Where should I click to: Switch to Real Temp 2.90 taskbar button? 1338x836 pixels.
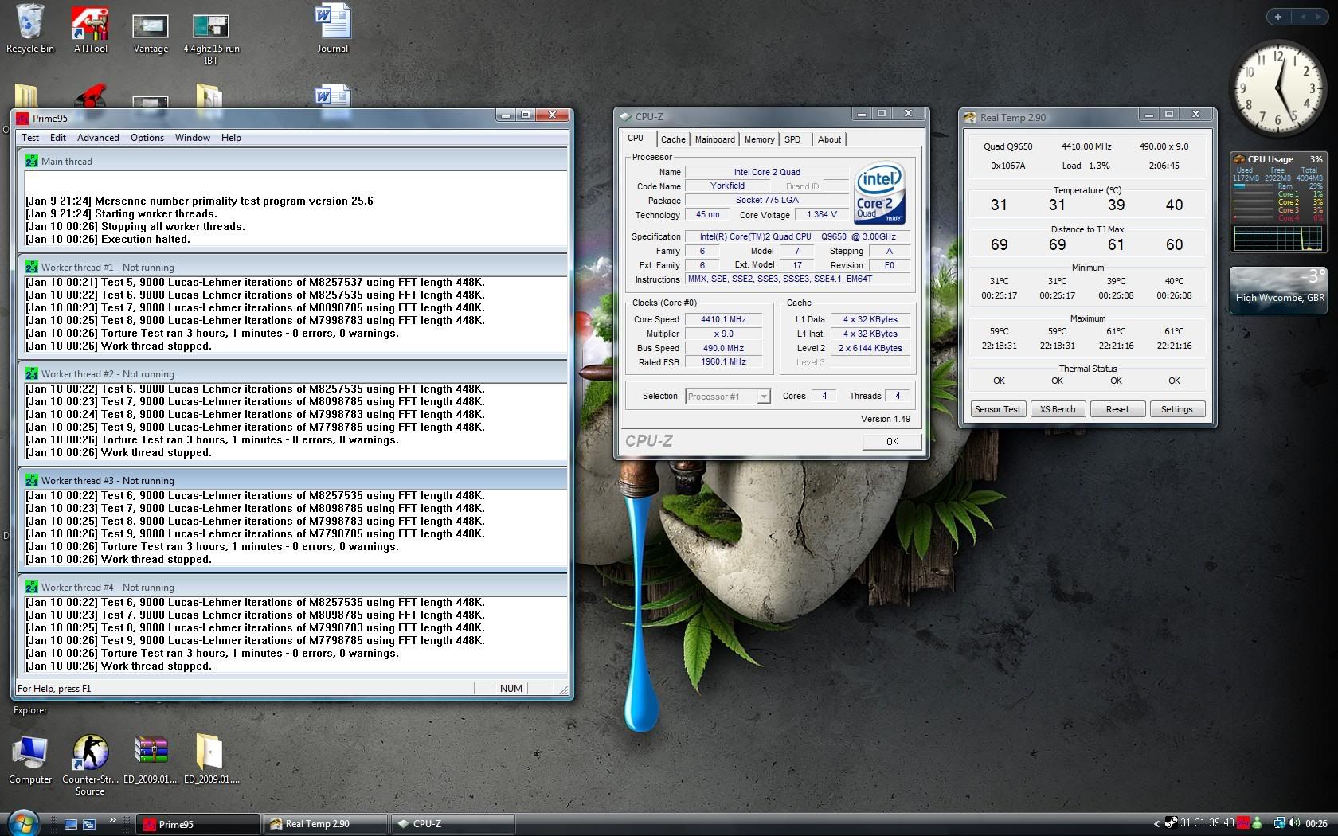point(326,824)
